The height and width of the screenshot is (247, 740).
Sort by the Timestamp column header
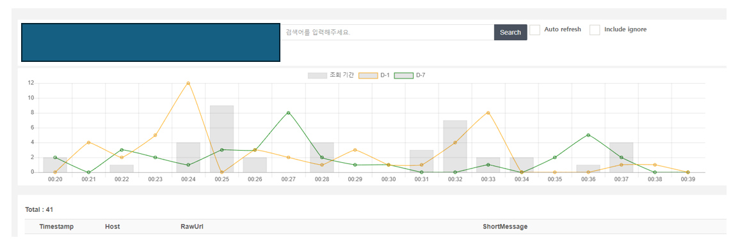[56, 227]
